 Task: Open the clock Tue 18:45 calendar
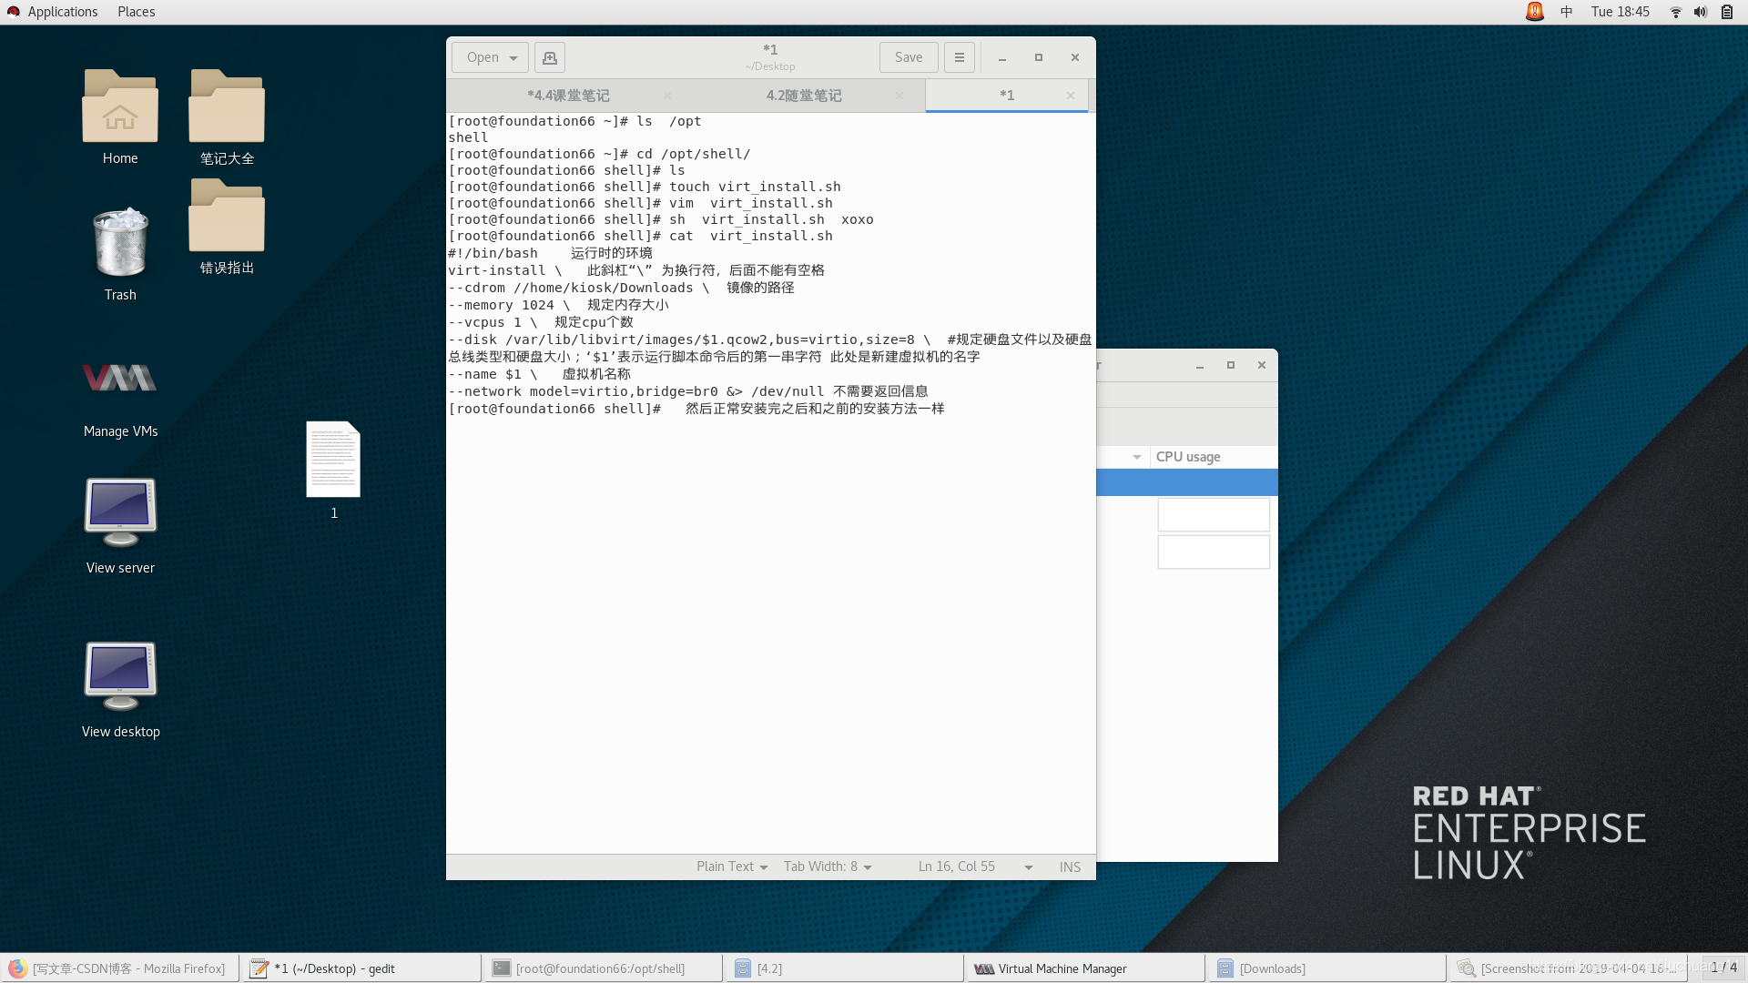click(1620, 12)
